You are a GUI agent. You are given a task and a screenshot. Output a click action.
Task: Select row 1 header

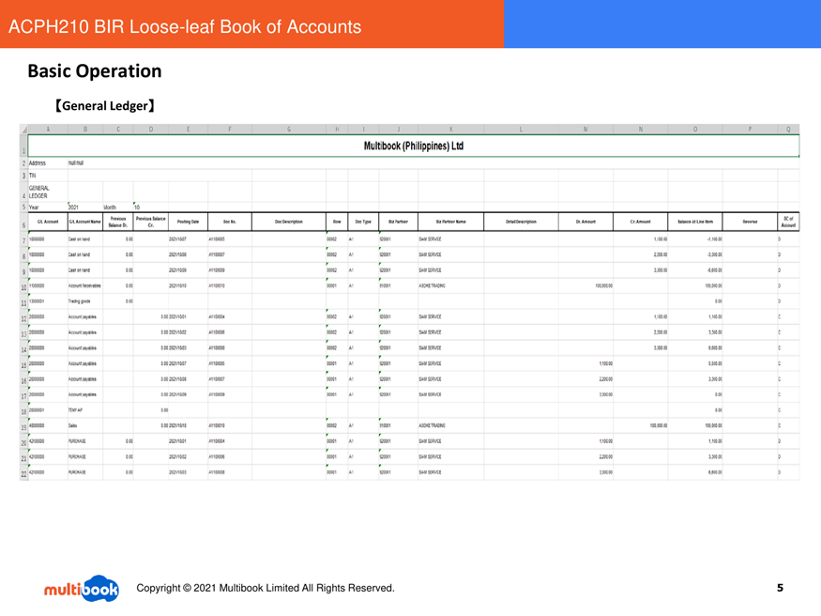(x=23, y=146)
